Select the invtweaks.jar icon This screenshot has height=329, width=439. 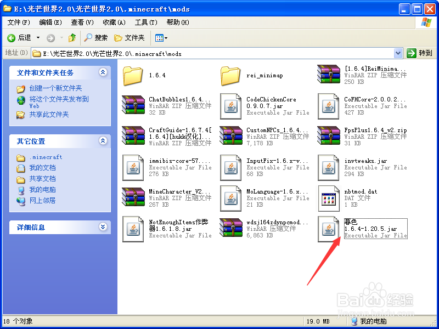pyautogui.click(x=328, y=168)
